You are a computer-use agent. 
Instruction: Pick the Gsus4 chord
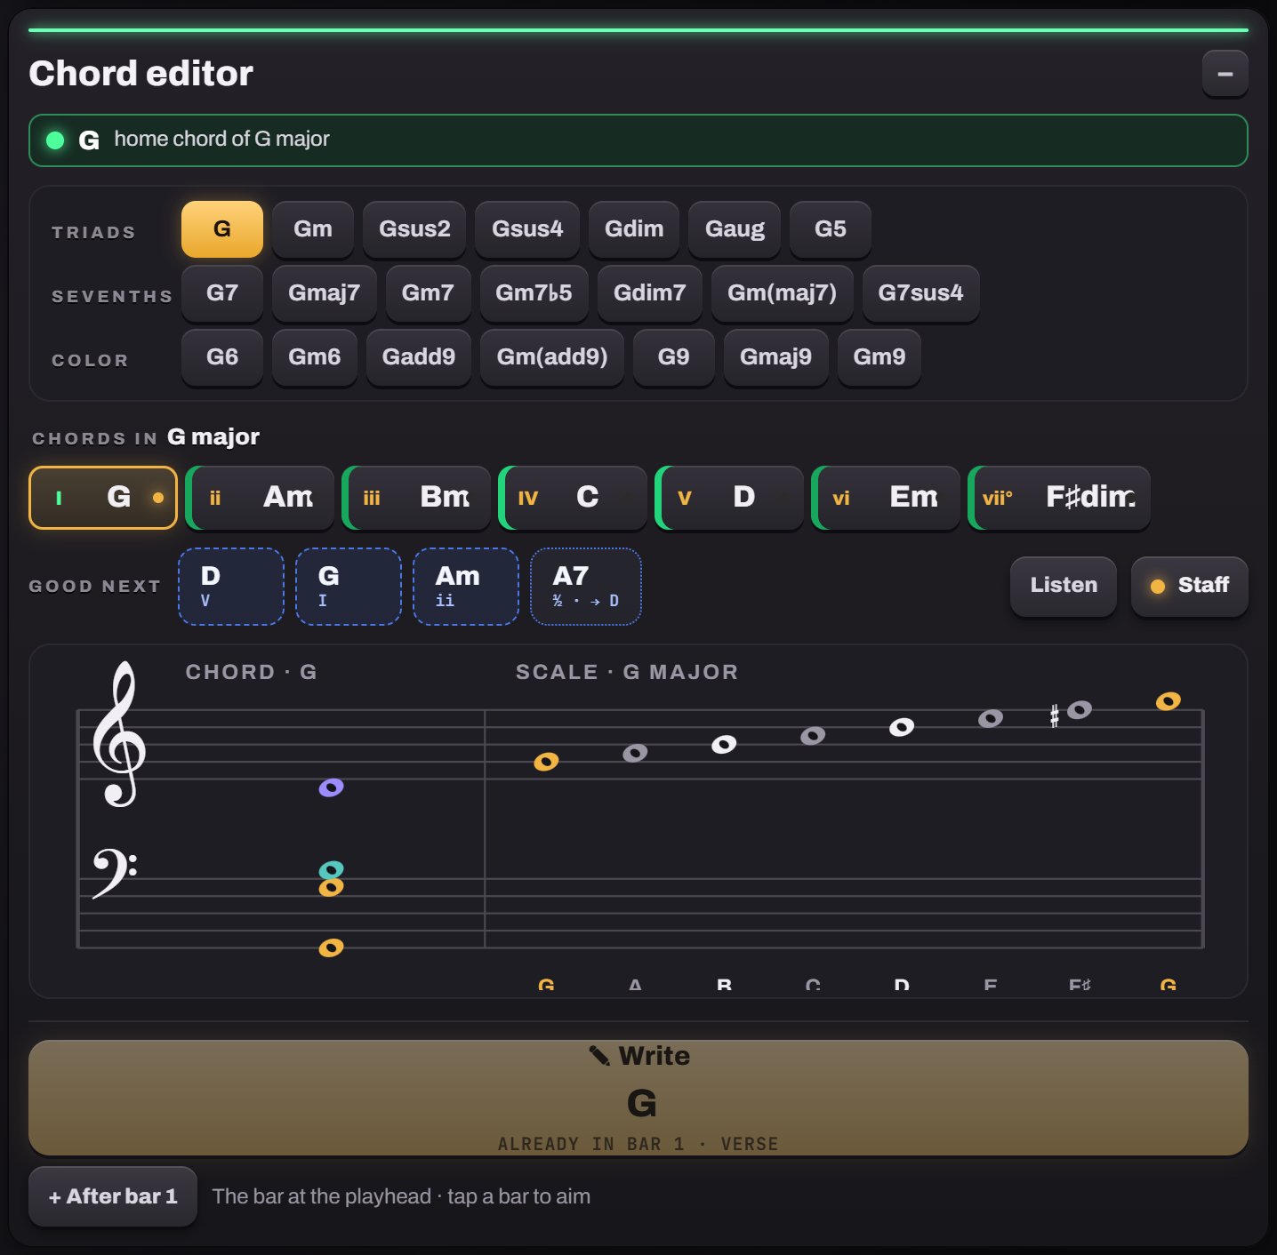click(527, 229)
